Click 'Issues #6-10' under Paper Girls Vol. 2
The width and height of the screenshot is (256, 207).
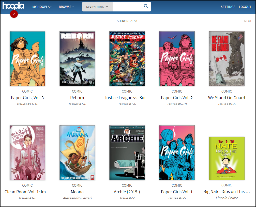(177, 104)
